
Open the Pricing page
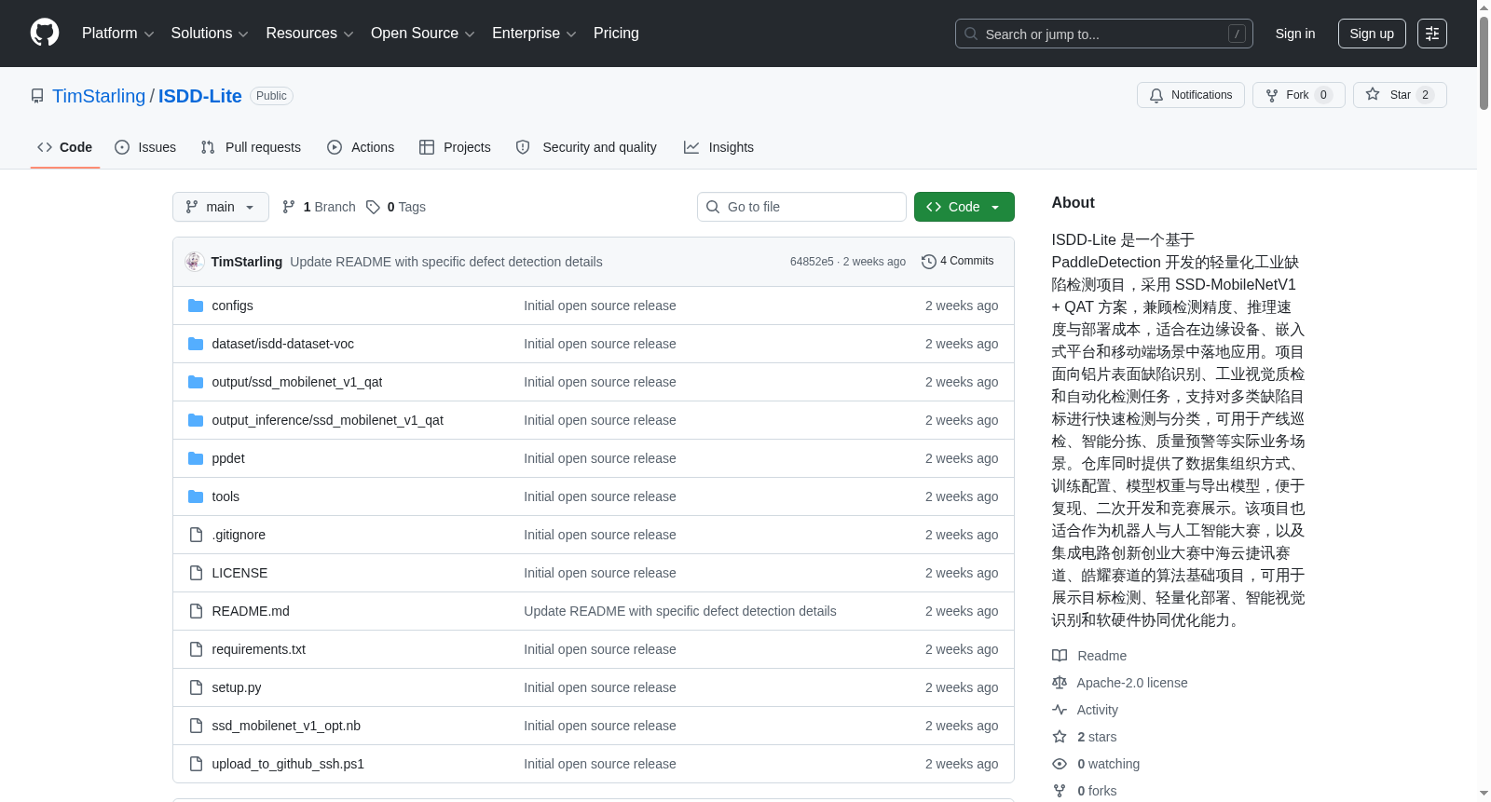click(x=616, y=34)
